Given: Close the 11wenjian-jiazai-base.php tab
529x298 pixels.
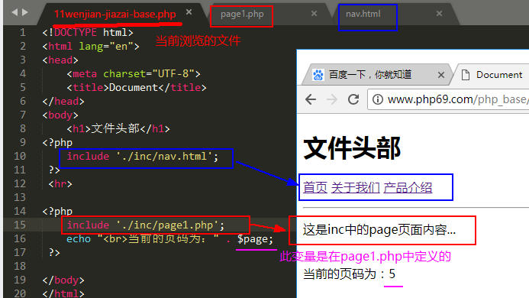Looking at the screenshot, I should (x=189, y=12).
